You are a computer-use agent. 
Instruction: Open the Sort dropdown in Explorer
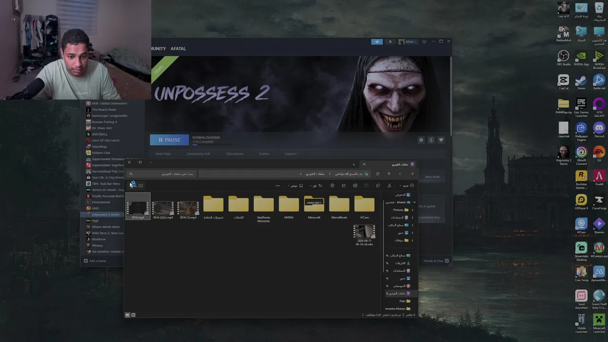coord(316,186)
